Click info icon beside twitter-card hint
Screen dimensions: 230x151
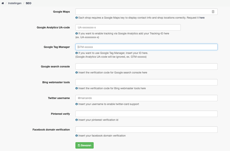point(77,104)
